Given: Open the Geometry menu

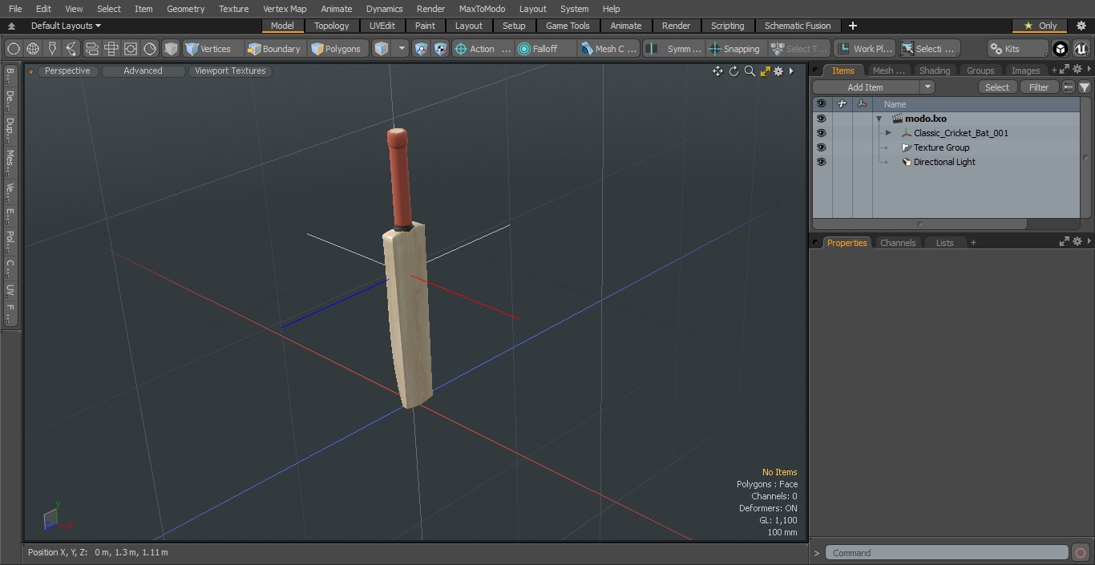Looking at the screenshot, I should point(185,9).
